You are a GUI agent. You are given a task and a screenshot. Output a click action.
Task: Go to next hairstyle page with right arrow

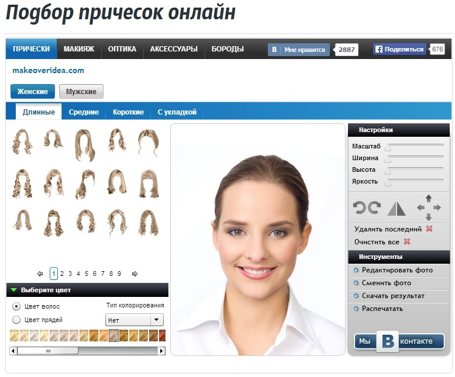[135, 274]
